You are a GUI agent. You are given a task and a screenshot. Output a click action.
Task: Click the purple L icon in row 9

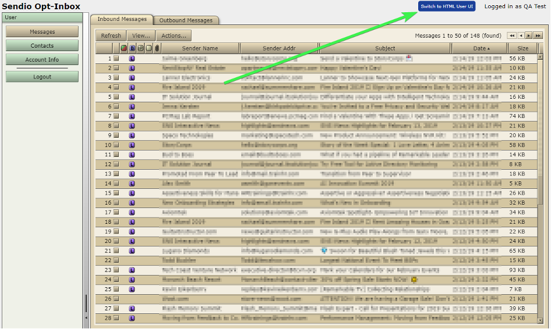132,135
